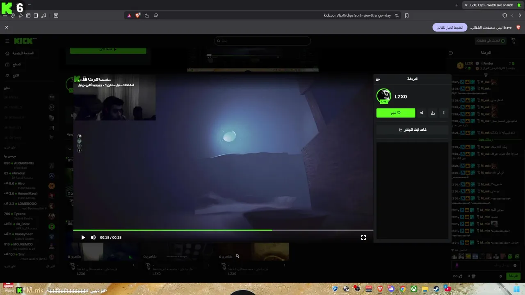
Task: Click Get KICKs button in header
Action: click(491, 41)
